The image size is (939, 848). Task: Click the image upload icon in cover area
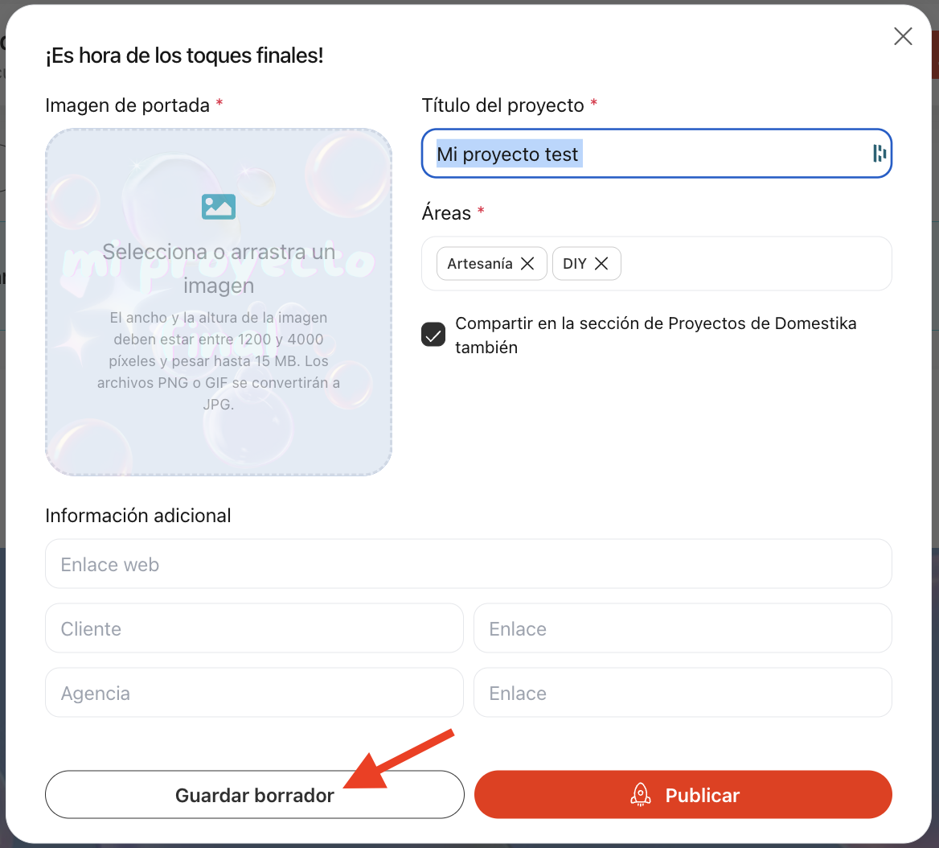(x=219, y=207)
